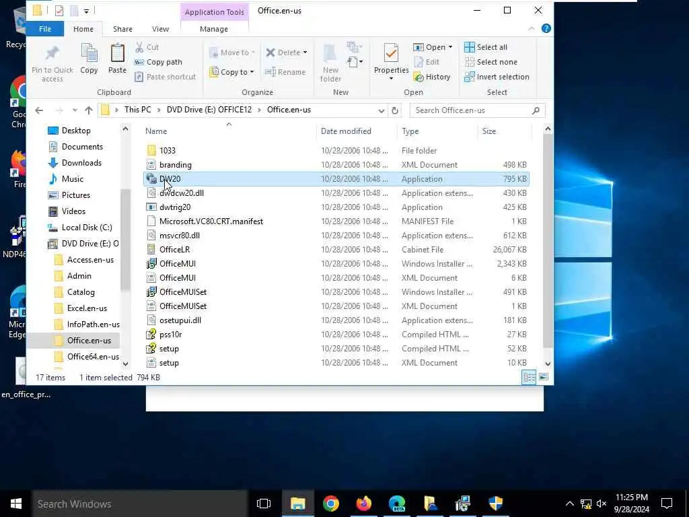The image size is (689, 517).
Task: Open Firefox from the taskbar
Action: click(364, 504)
